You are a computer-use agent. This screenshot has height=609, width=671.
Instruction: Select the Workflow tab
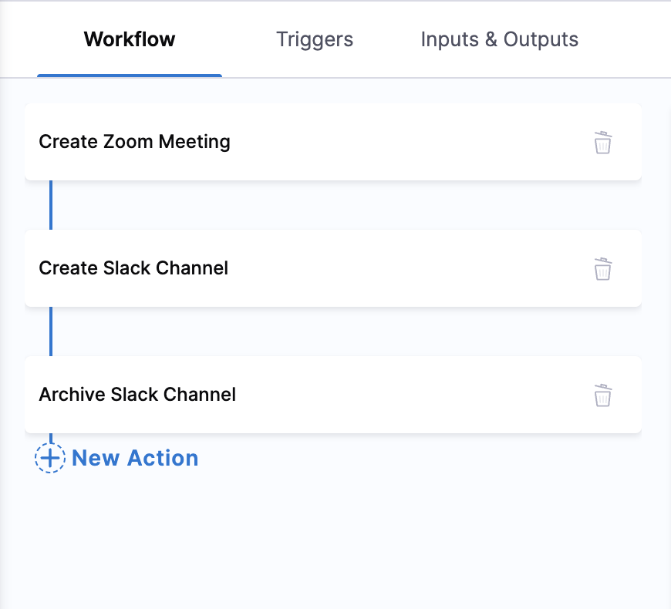129,39
